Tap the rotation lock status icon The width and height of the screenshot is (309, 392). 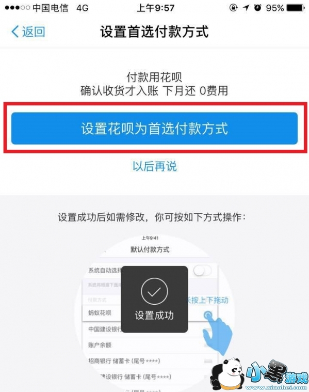coord(233,8)
